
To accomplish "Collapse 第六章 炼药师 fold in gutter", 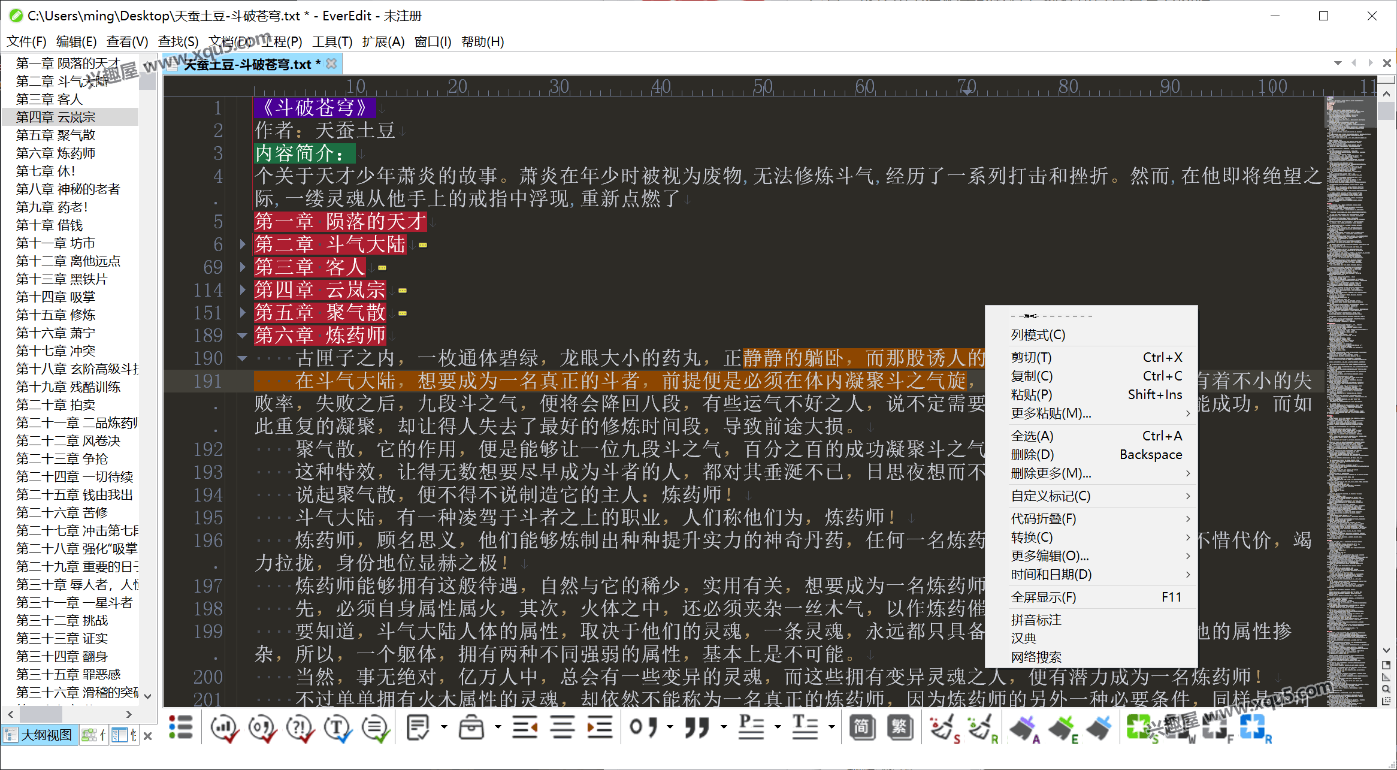I will click(x=243, y=336).
